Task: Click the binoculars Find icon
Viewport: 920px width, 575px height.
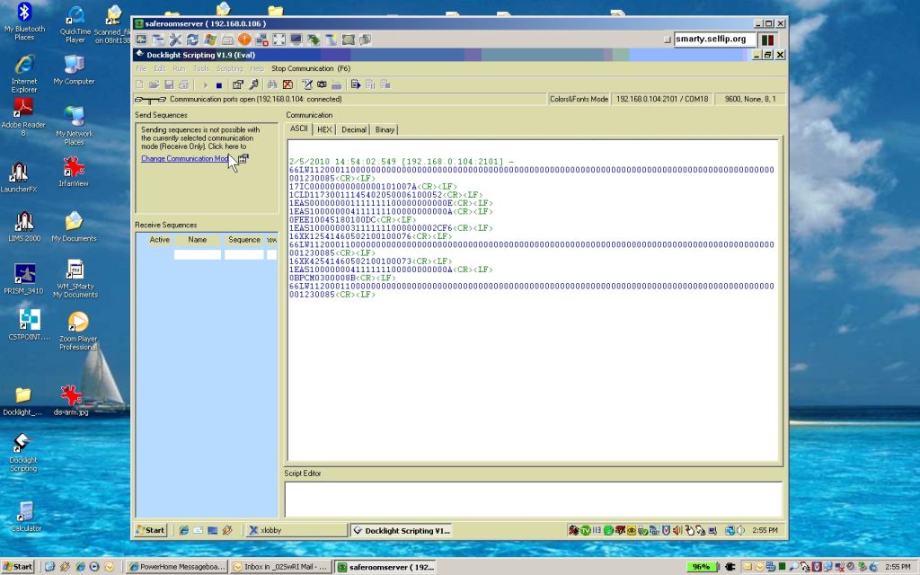Action: (273, 84)
